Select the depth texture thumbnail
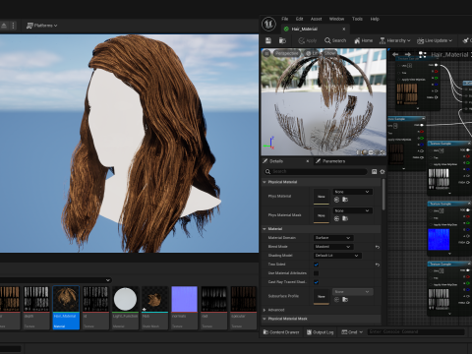472x354 pixels. pos(36,308)
